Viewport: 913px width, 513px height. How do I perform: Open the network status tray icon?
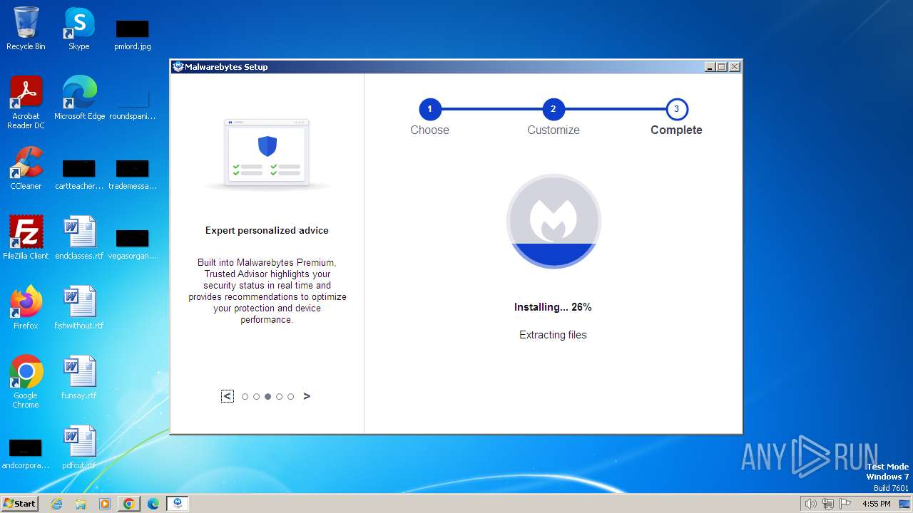(828, 504)
